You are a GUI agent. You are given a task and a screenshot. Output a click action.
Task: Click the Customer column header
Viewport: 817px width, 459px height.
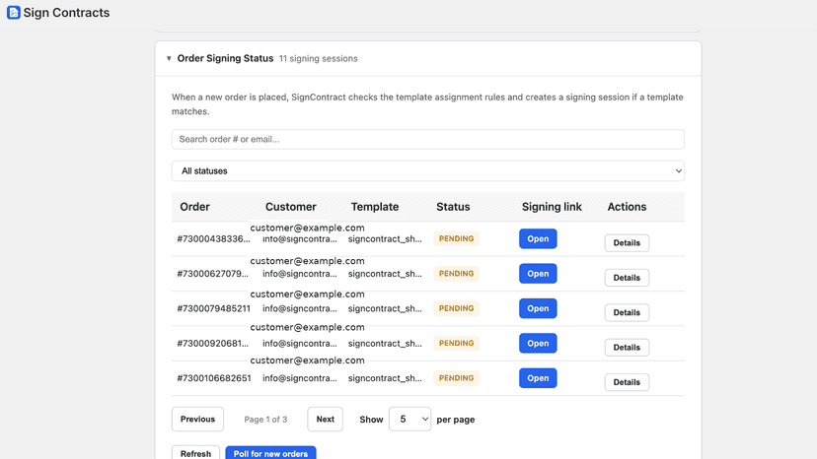[x=291, y=207]
